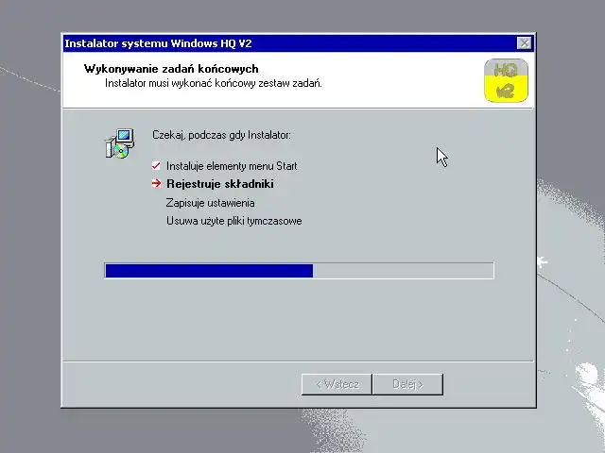The height and width of the screenshot is (453, 605).
Task: Select the step Zapisuje ustawienia
Action: point(210,203)
